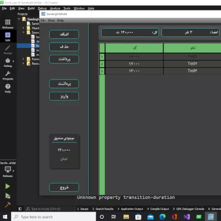Viewport: 221px width, 221px height.
Task: Click the پرداخت (Pay) button
Action: tap(64, 59)
